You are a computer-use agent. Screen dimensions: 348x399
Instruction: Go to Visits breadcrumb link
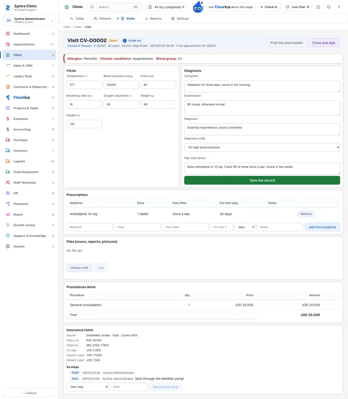point(78,27)
